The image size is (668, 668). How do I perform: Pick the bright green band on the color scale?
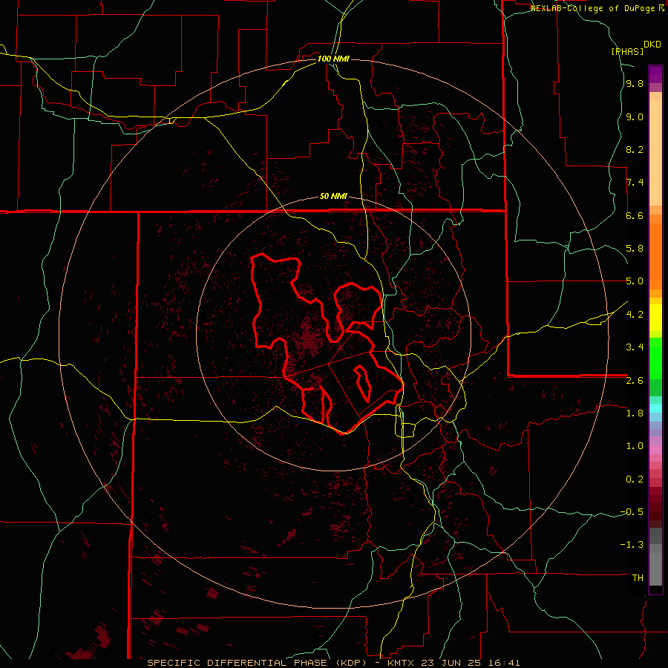click(655, 358)
